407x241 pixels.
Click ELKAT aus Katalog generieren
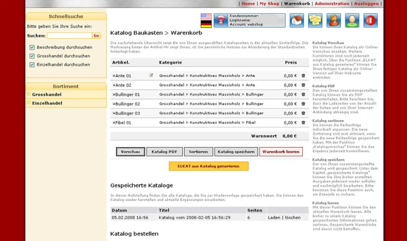click(x=208, y=166)
